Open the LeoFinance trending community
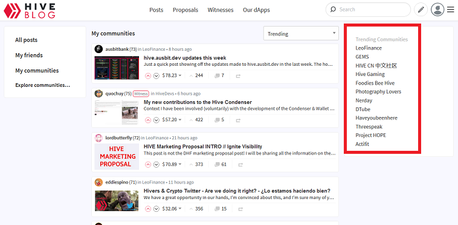The width and height of the screenshot is (458, 225). pos(369,48)
